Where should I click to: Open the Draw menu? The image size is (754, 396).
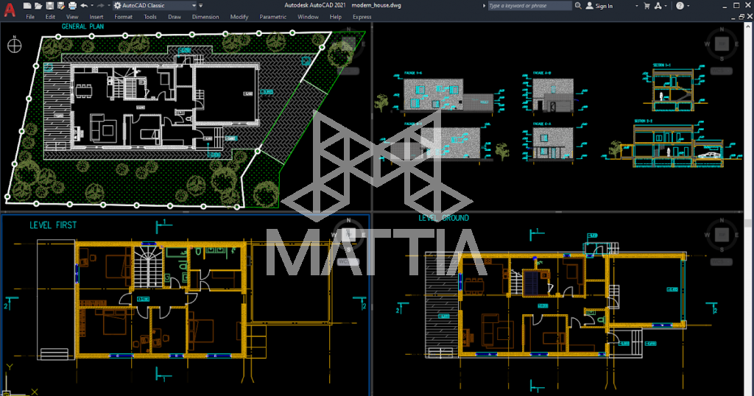point(175,16)
